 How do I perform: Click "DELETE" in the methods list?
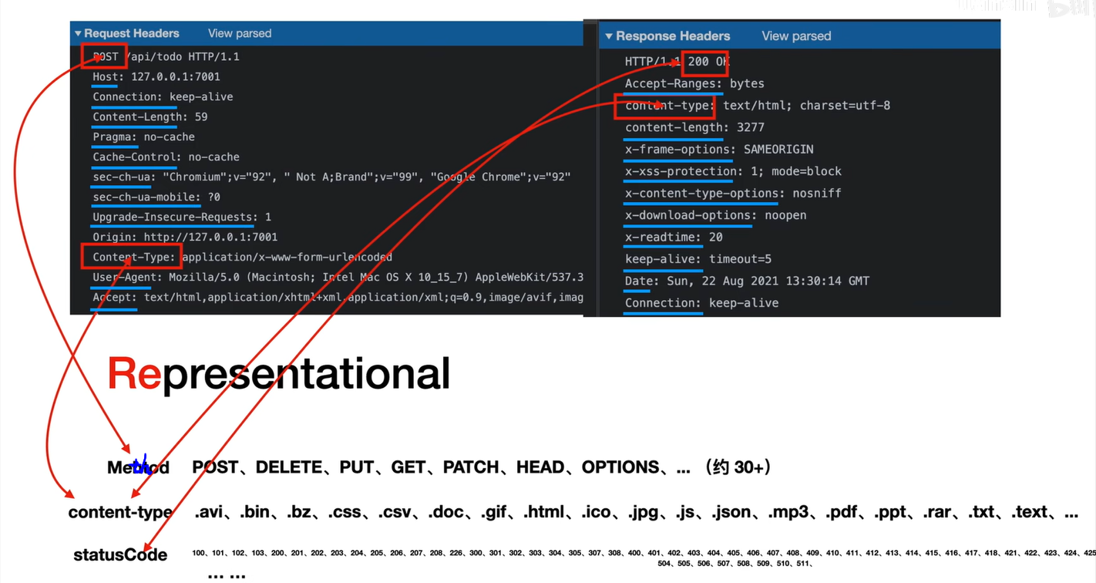(289, 467)
